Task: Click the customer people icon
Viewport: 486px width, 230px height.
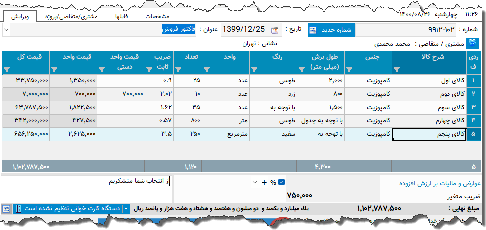Action: coord(472,43)
